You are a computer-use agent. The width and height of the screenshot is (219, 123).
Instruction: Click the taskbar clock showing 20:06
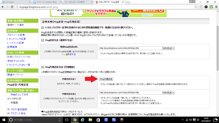(206, 120)
